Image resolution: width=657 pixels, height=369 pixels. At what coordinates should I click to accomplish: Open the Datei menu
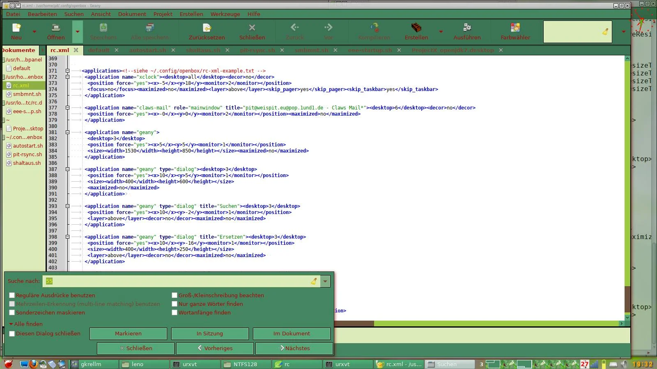coord(13,14)
